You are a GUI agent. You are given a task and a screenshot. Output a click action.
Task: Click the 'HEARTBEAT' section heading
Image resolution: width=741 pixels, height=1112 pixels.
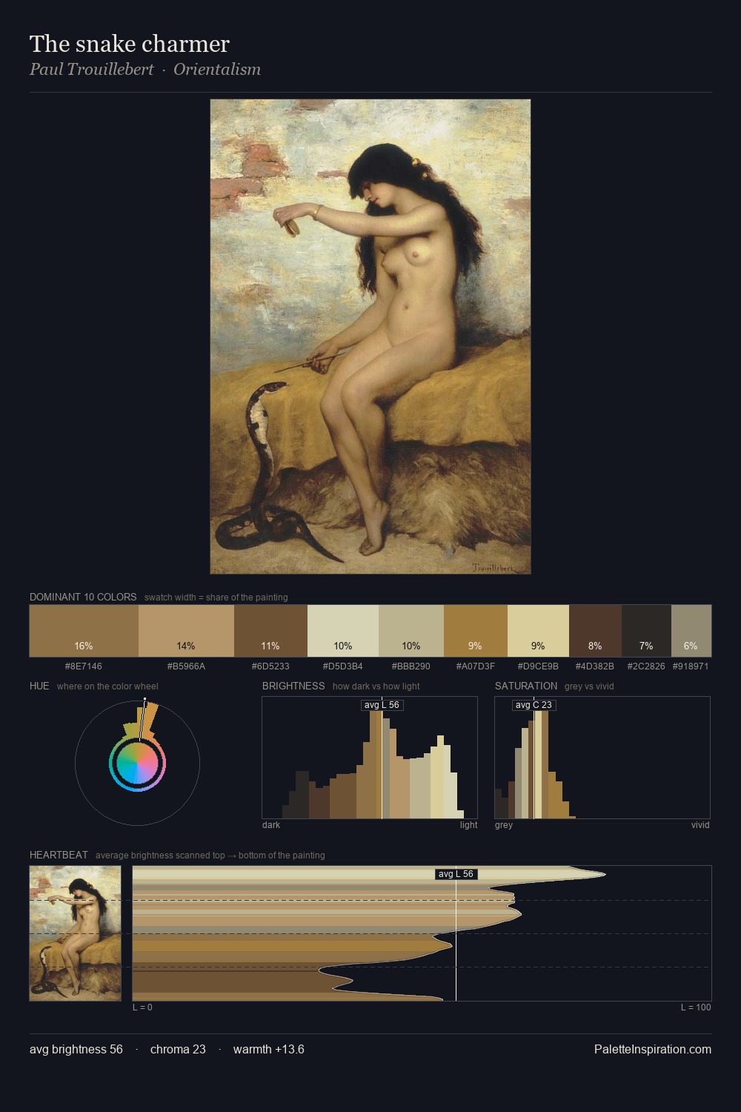coord(59,855)
